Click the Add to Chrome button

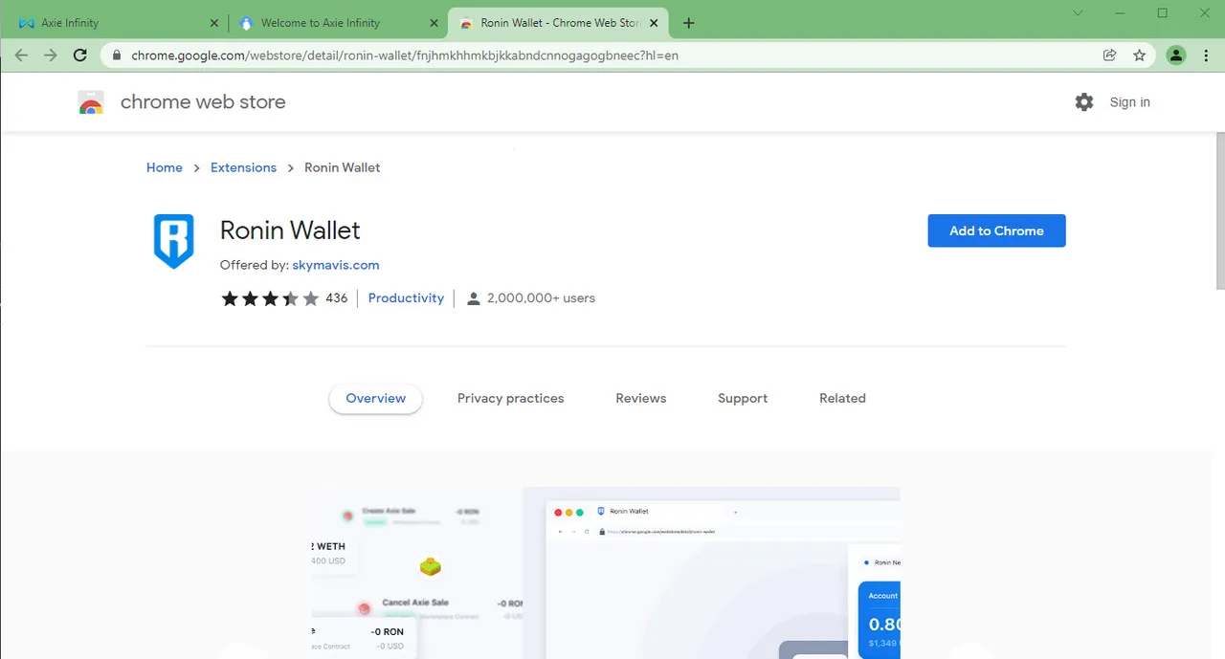[x=996, y=231]
